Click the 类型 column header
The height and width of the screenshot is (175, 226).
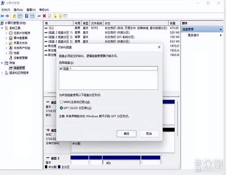(x=85, y=23)
